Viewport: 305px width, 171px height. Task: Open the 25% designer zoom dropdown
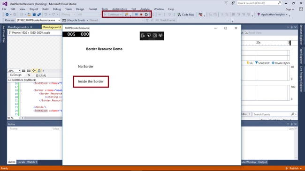tap(19, 71)
